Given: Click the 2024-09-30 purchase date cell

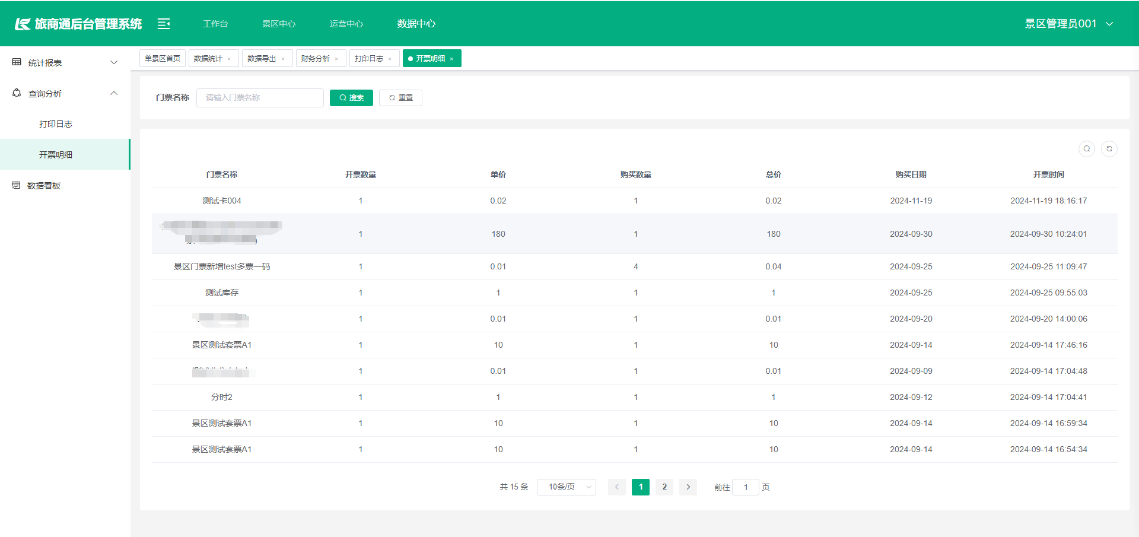Looking at the screenshot, I should pyautogui.click(x=911, y=234).
